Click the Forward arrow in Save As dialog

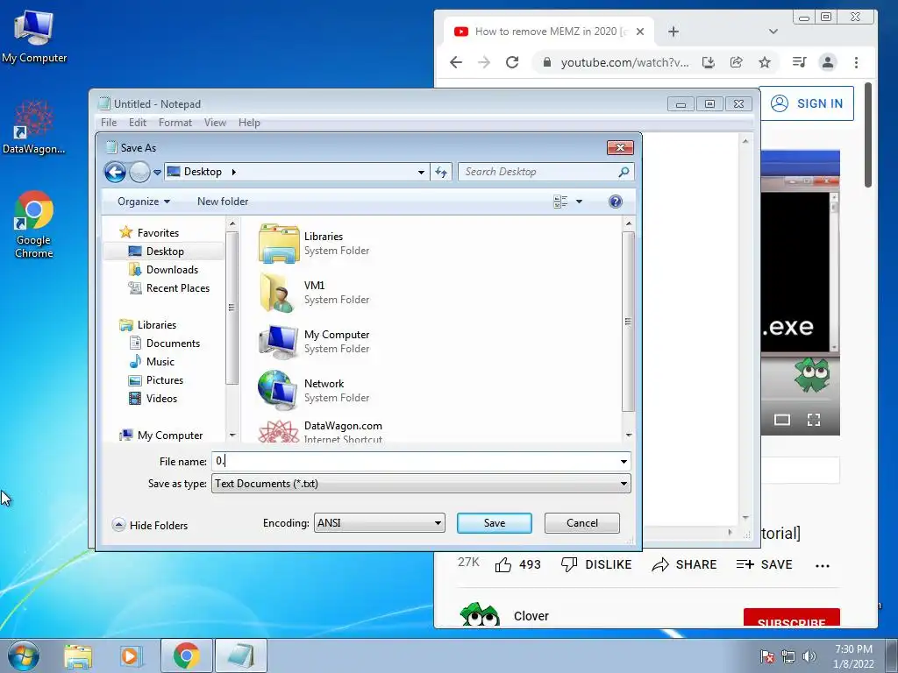tap(139, 172)
